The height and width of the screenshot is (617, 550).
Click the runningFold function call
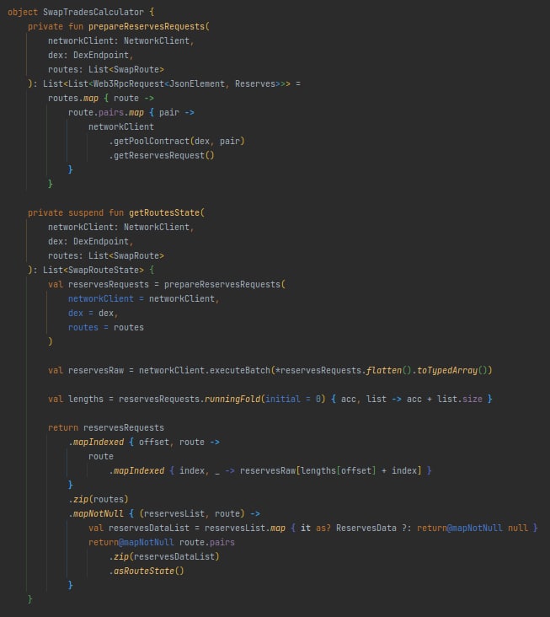[x=232, y=399]
